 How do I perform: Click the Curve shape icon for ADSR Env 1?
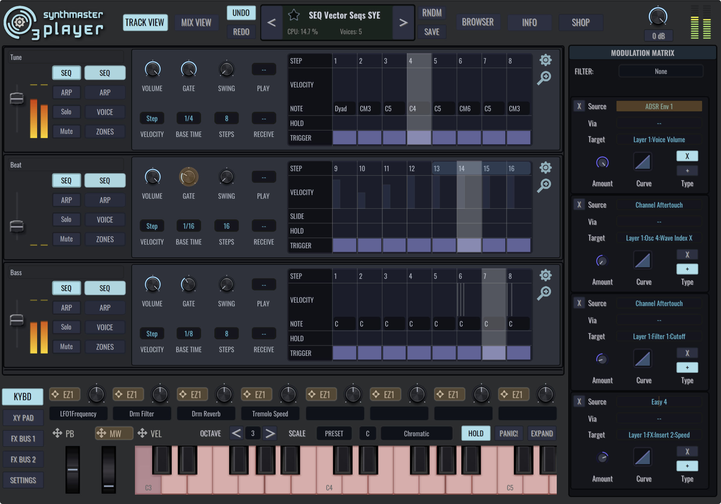pos(642,162)
